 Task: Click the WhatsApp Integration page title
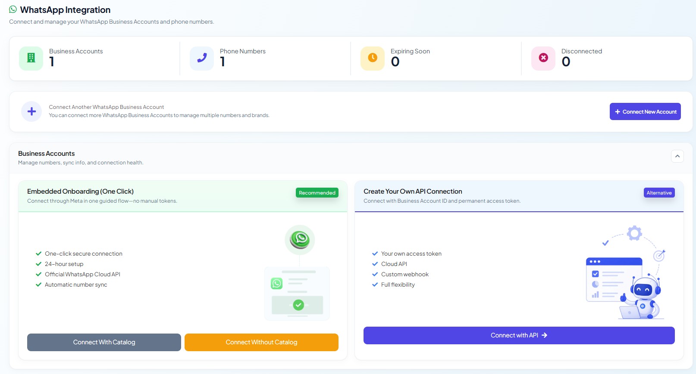pyautogui.click(x=65, y=10)
